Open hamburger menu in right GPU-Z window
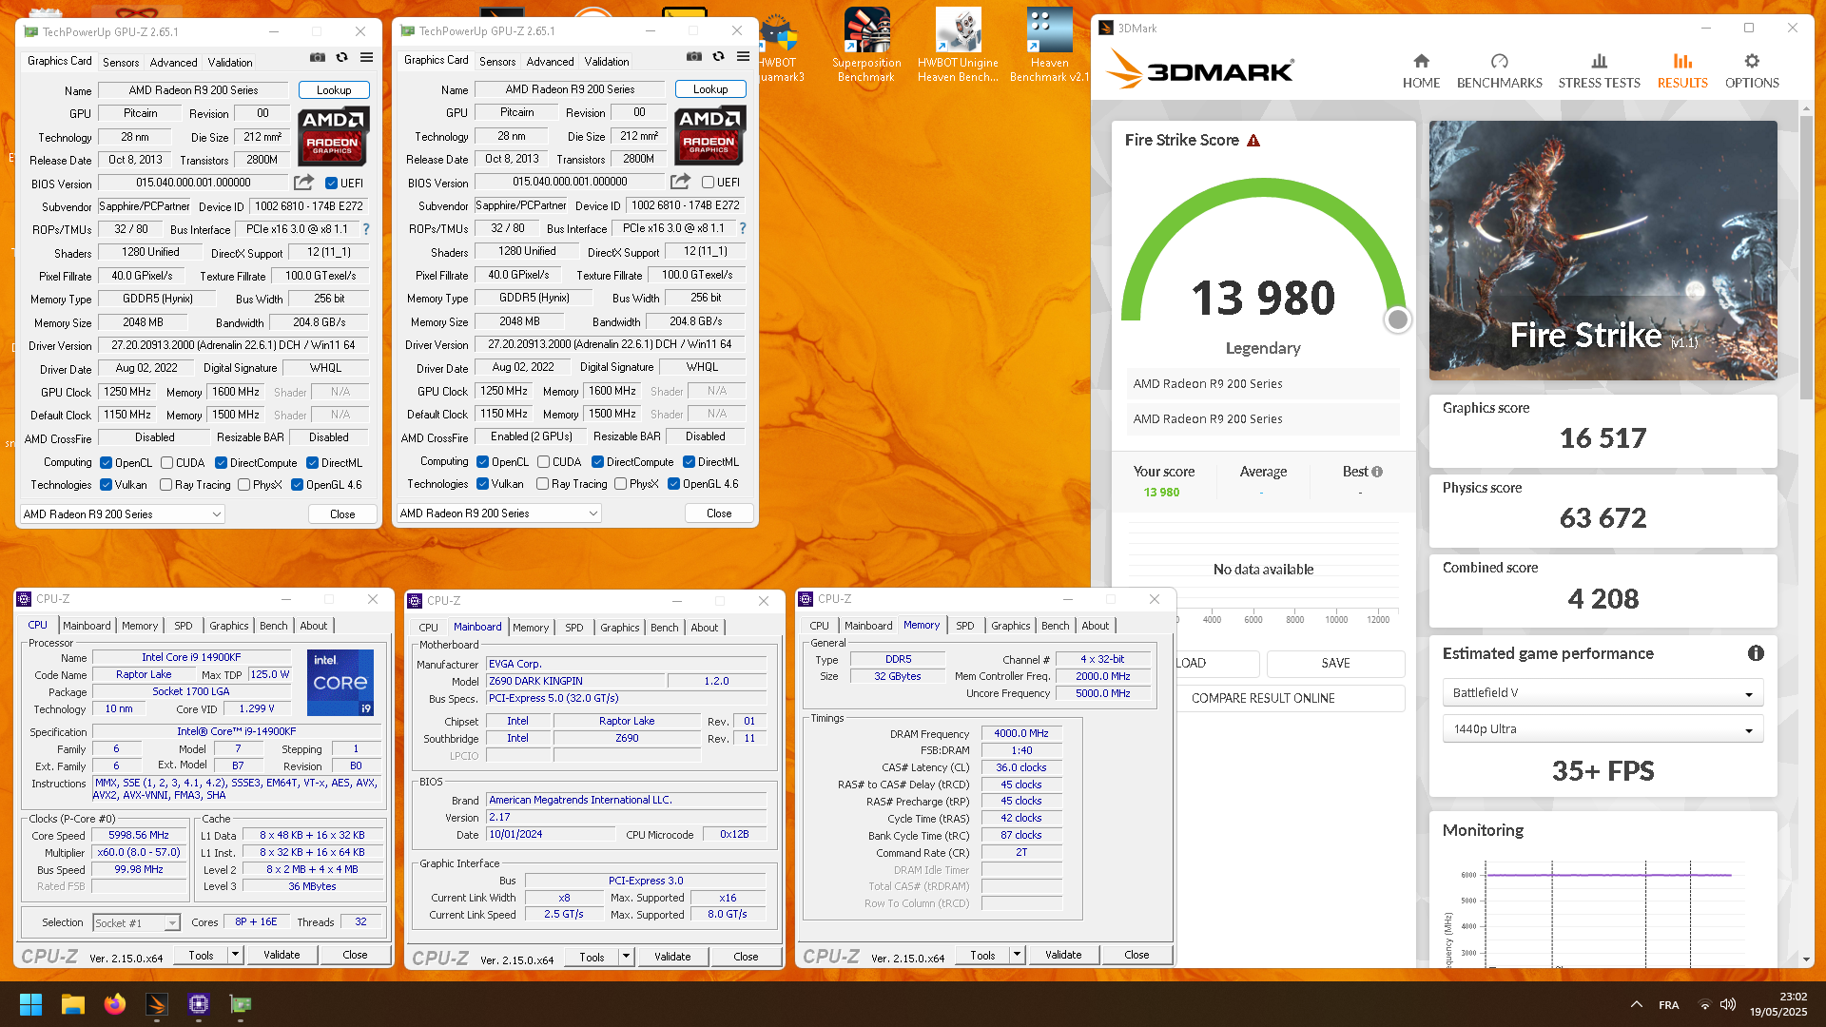 743,57
